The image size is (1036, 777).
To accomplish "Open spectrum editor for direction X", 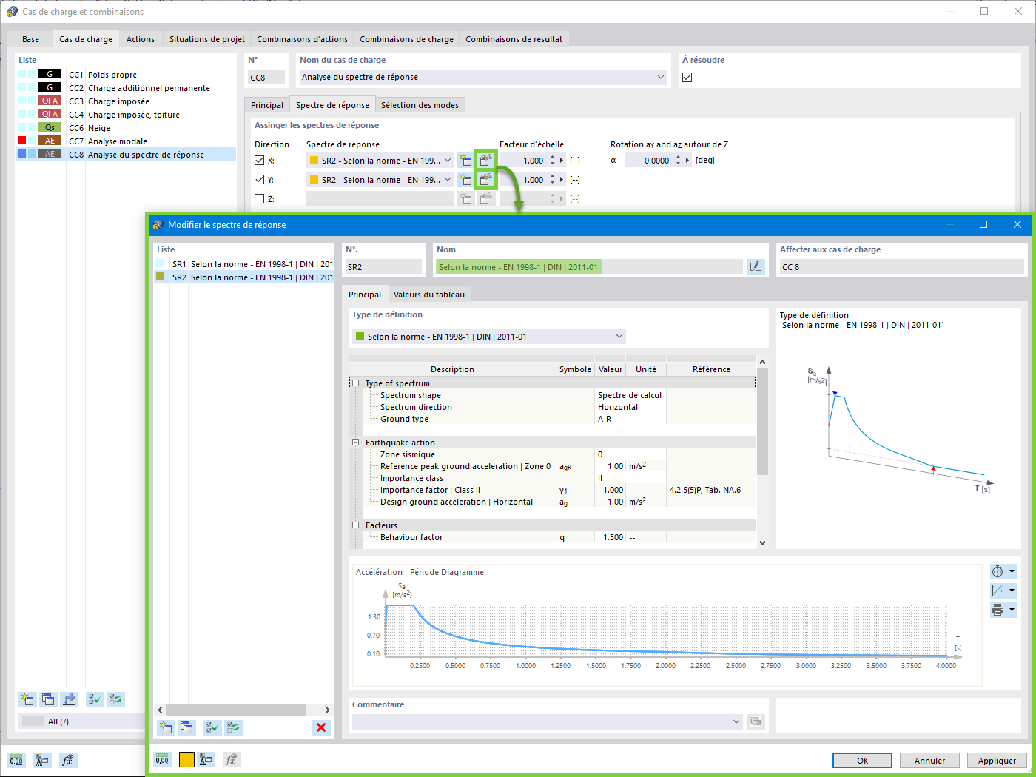I will pos(485,160).
